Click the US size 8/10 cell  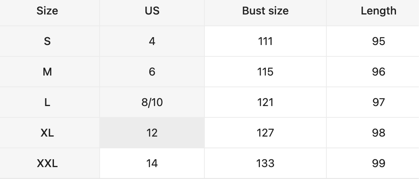[x=152, y=102]
